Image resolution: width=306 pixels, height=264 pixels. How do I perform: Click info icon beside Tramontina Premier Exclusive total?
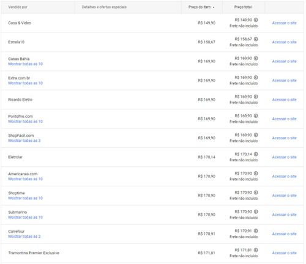pos(256,250)
